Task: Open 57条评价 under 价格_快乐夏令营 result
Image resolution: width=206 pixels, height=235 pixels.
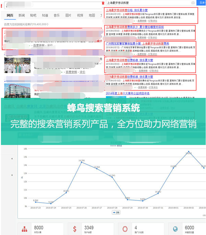Action: click(153, 21)
